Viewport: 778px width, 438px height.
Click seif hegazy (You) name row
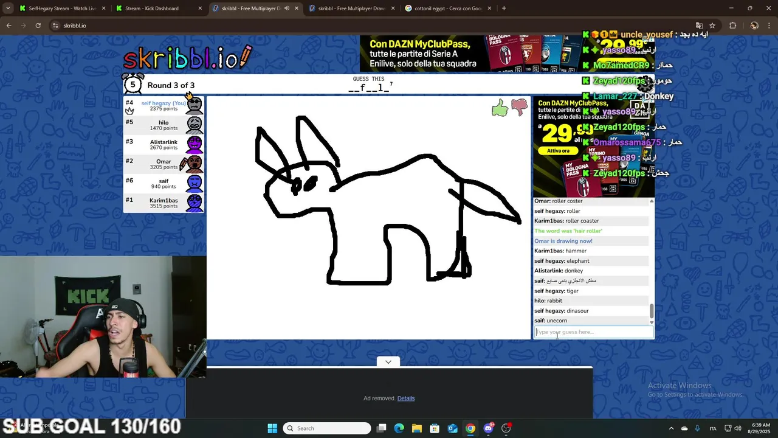(x=164, y=106)
